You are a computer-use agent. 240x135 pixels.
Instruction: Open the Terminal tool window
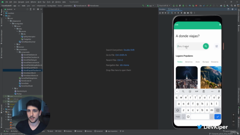pos(78,131)
